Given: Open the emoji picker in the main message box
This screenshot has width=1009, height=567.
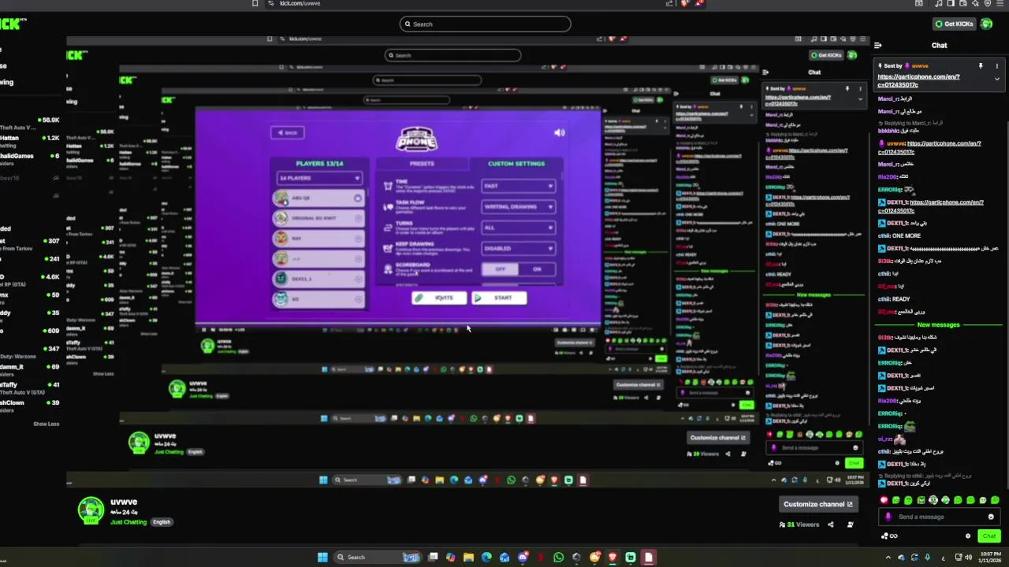Looking at the screenshot, I should pyautogui.click(x=991, y=517).
